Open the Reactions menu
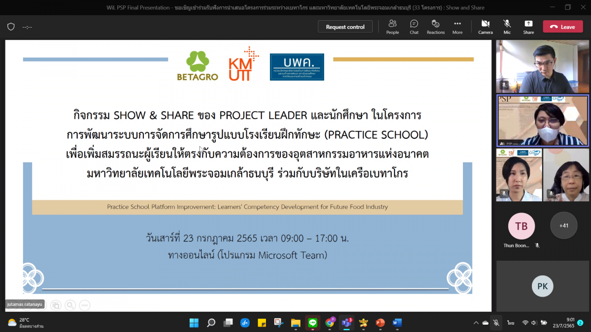The height and width of the screenshot is (332, 591). (x=435, y=27)
